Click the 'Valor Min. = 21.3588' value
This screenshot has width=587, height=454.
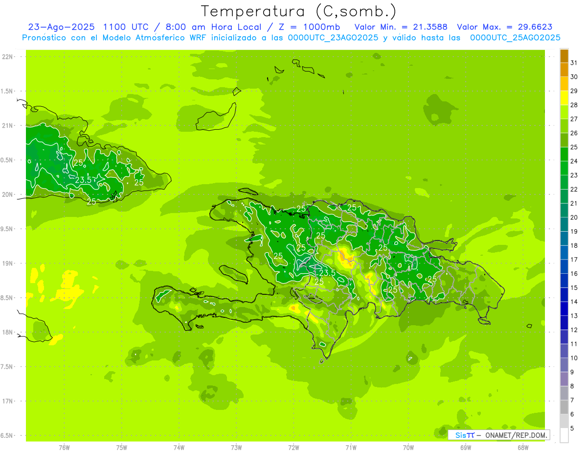pos(401,27)
